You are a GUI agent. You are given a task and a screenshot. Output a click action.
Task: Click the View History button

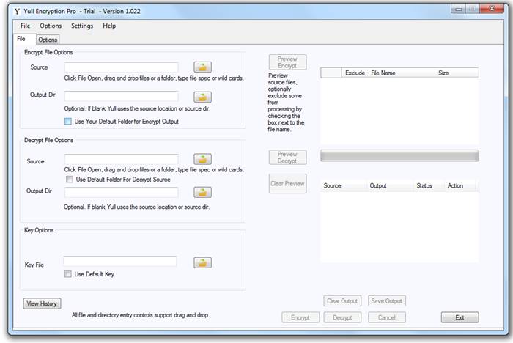(x=43, y=303)
